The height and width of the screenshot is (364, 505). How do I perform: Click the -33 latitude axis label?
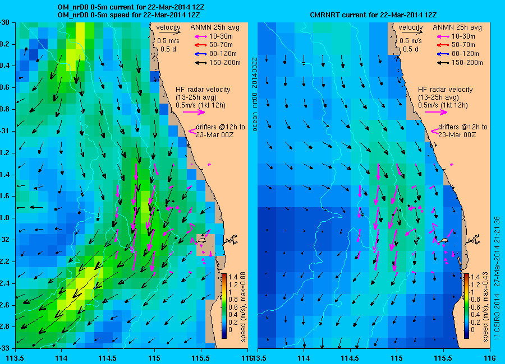coord(4,348)
